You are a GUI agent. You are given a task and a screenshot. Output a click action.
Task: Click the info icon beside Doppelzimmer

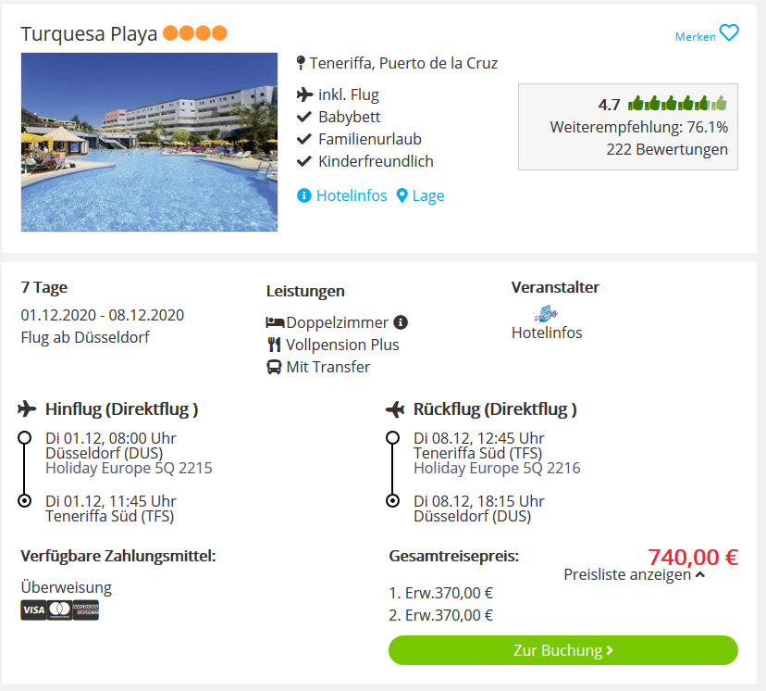point(401,322)
